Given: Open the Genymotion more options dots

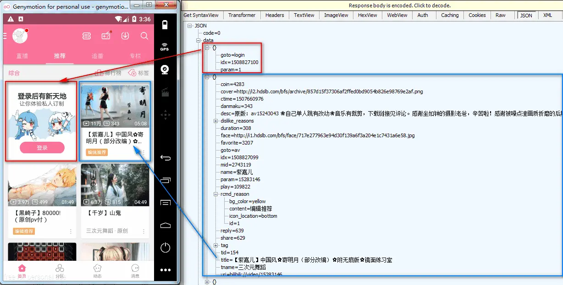Looking at the screenshot, I should coord(165,270).
